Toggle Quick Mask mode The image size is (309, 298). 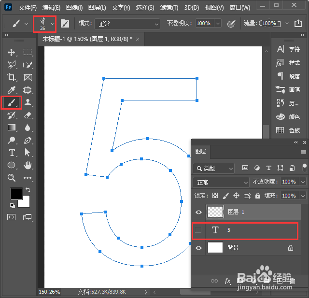(x=11, y=217)
